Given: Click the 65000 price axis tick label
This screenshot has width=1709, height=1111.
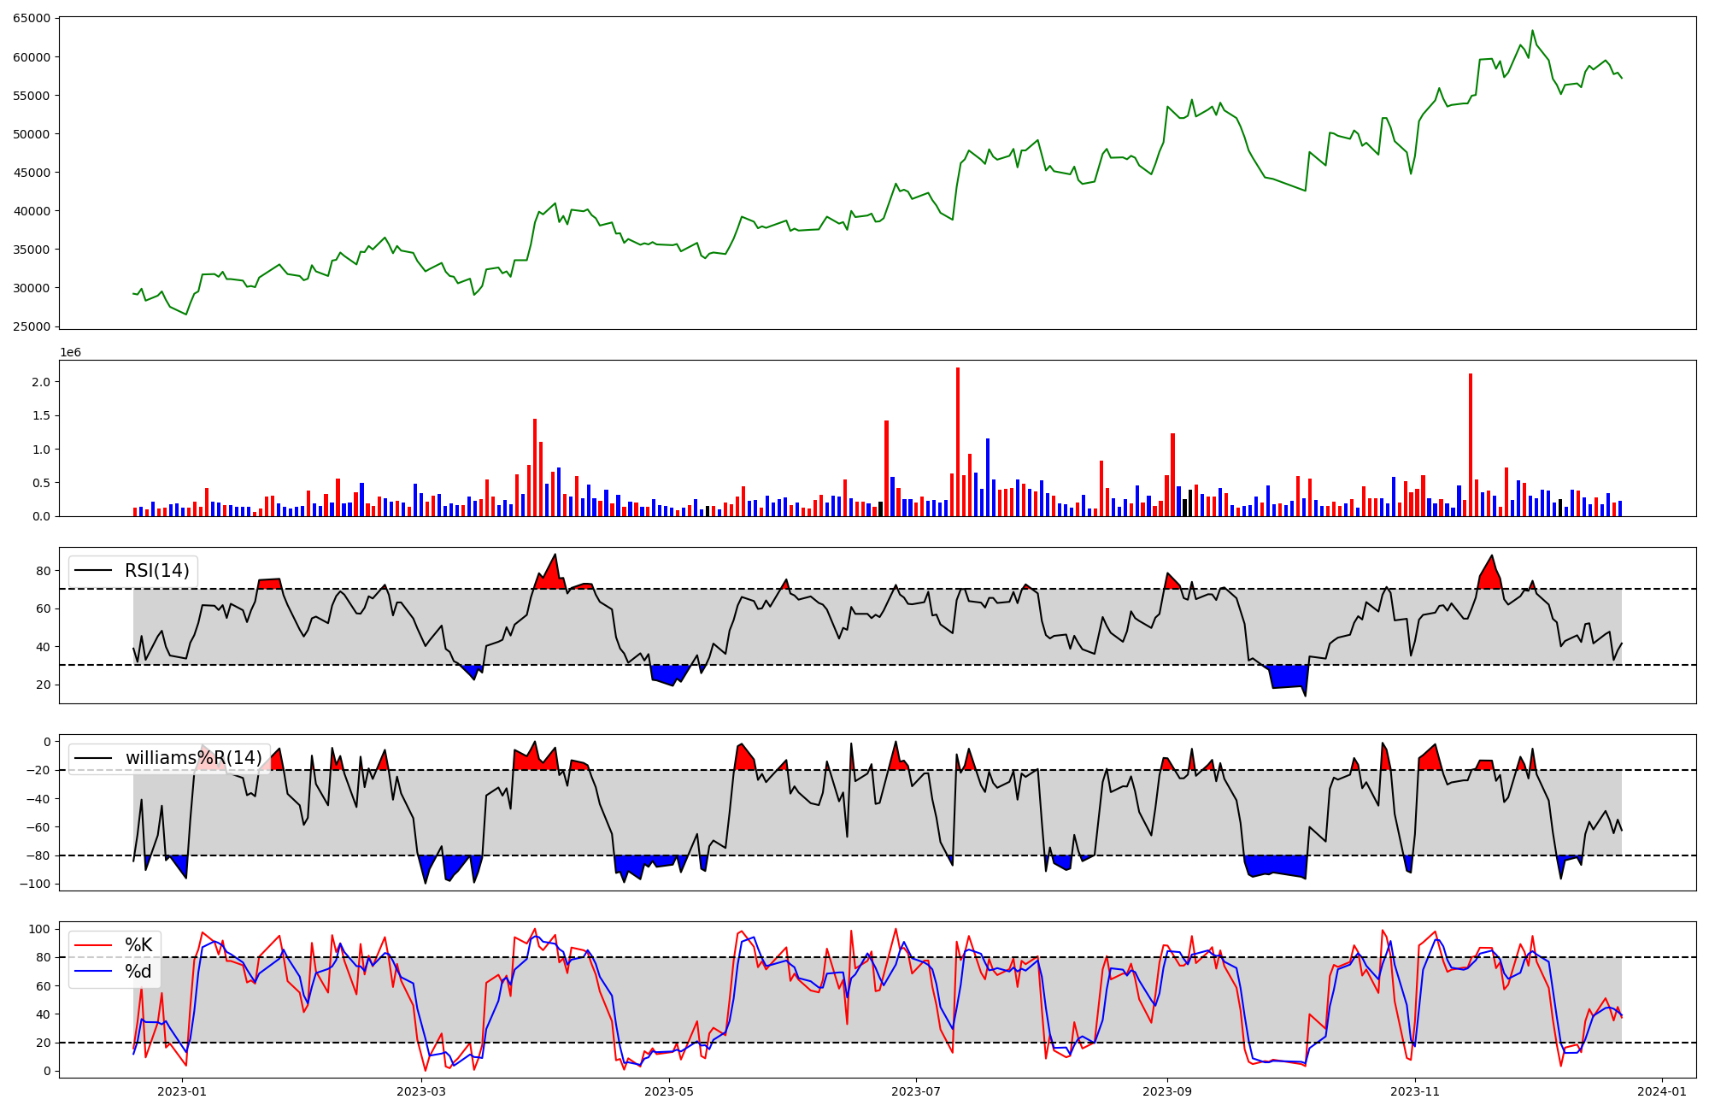Looking at the screenshot, I should (x=31, y=19).
